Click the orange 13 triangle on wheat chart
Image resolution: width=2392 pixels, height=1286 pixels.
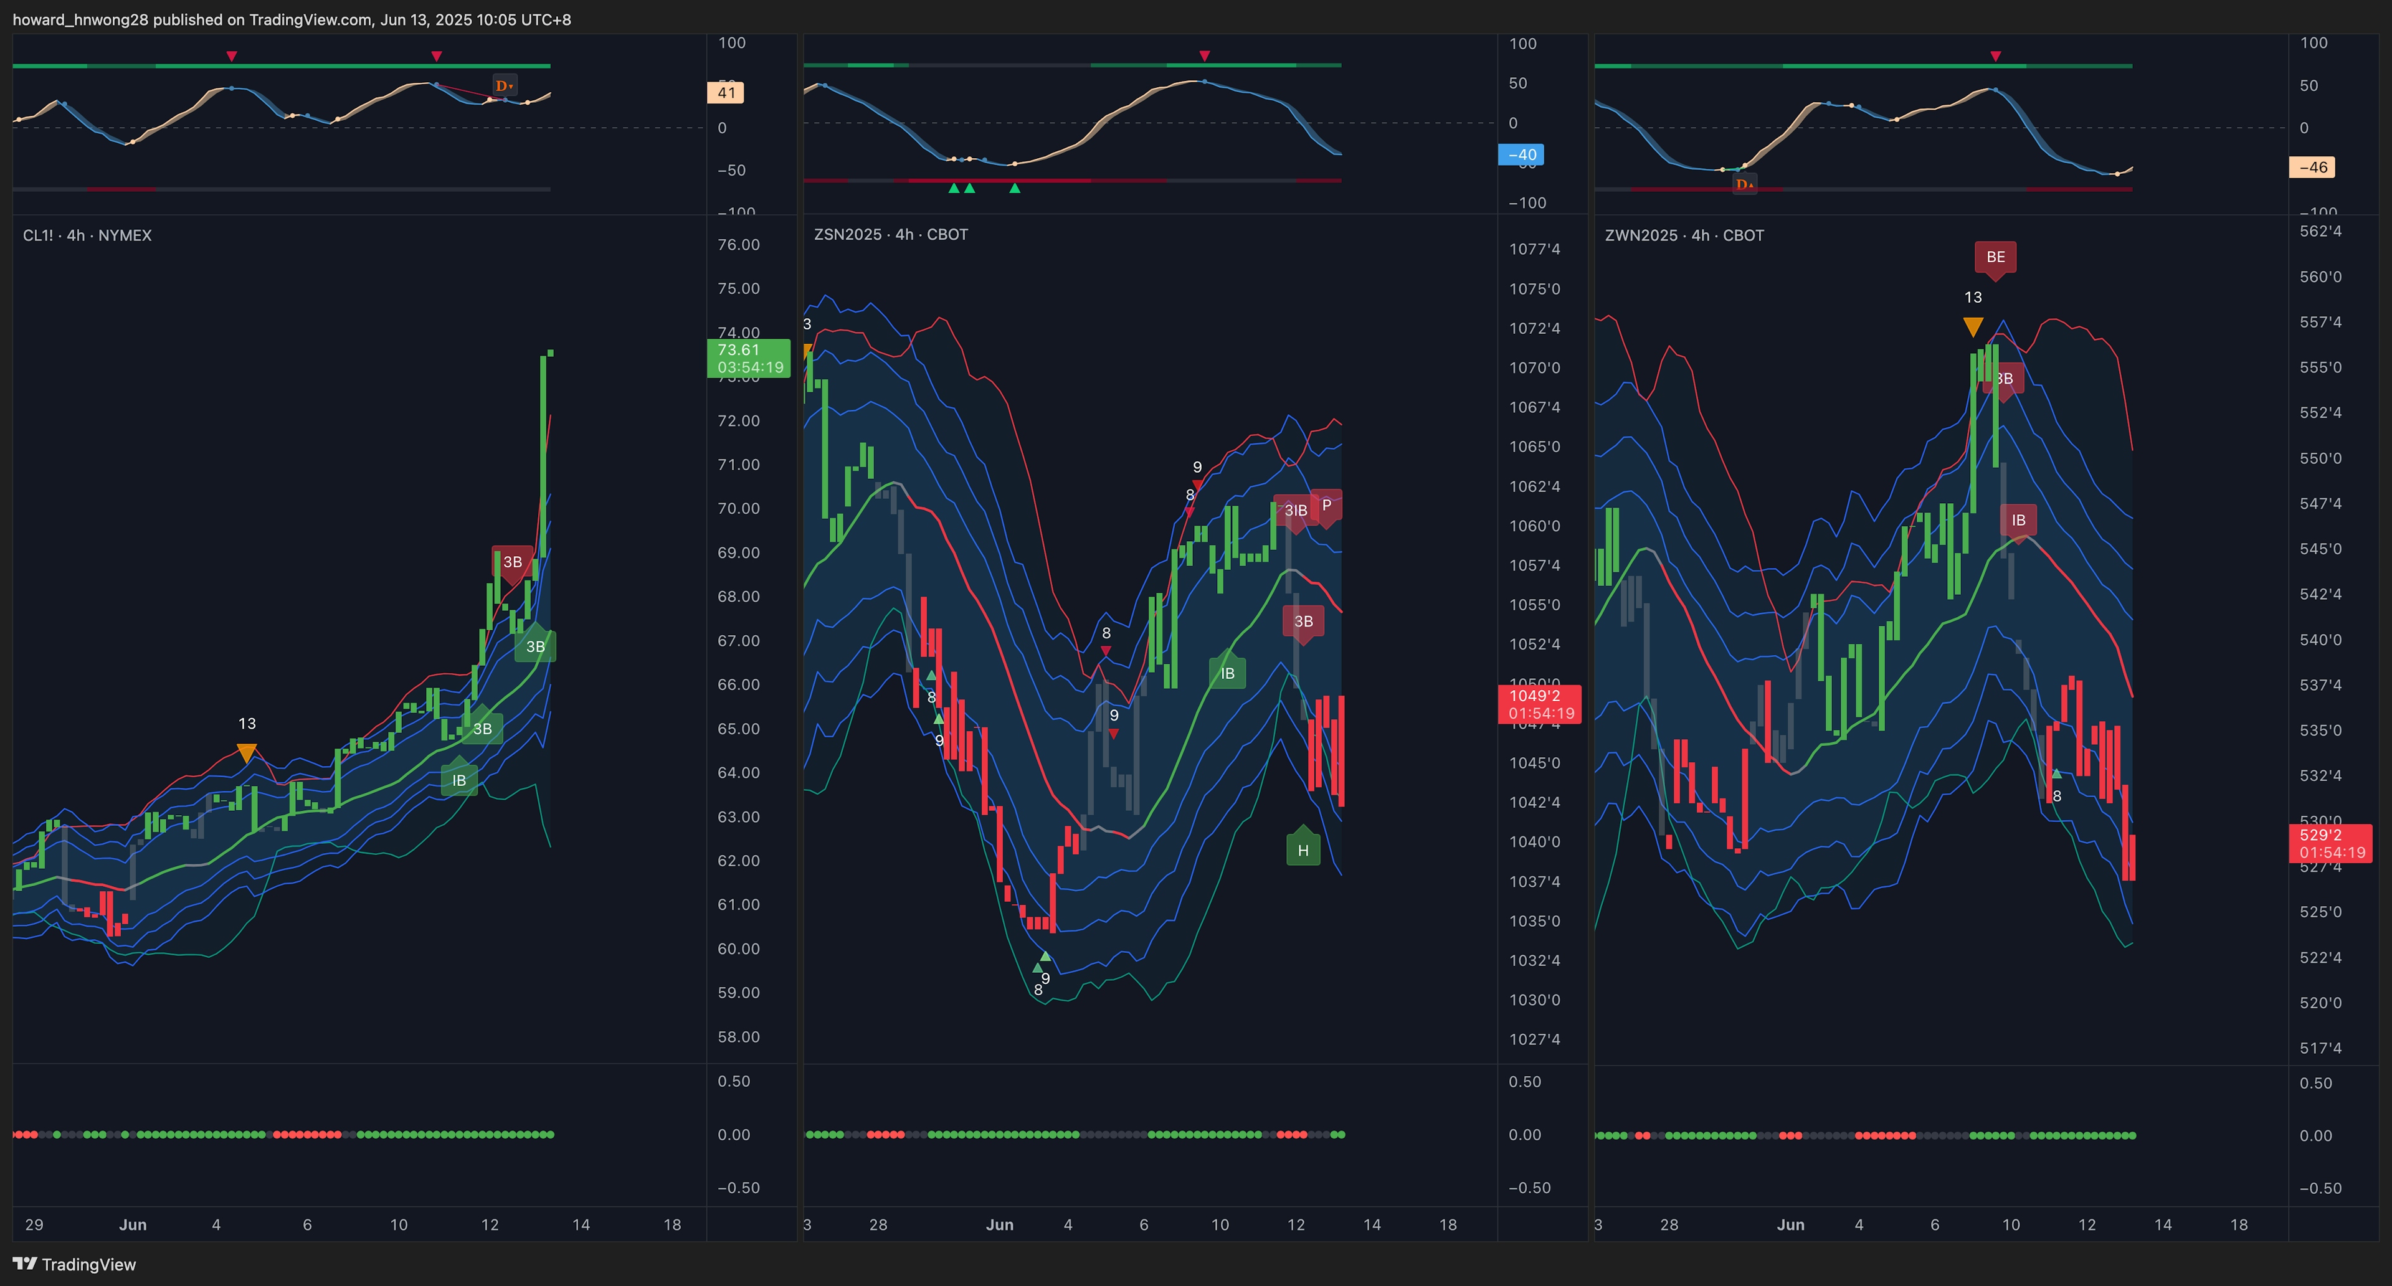1973,326
